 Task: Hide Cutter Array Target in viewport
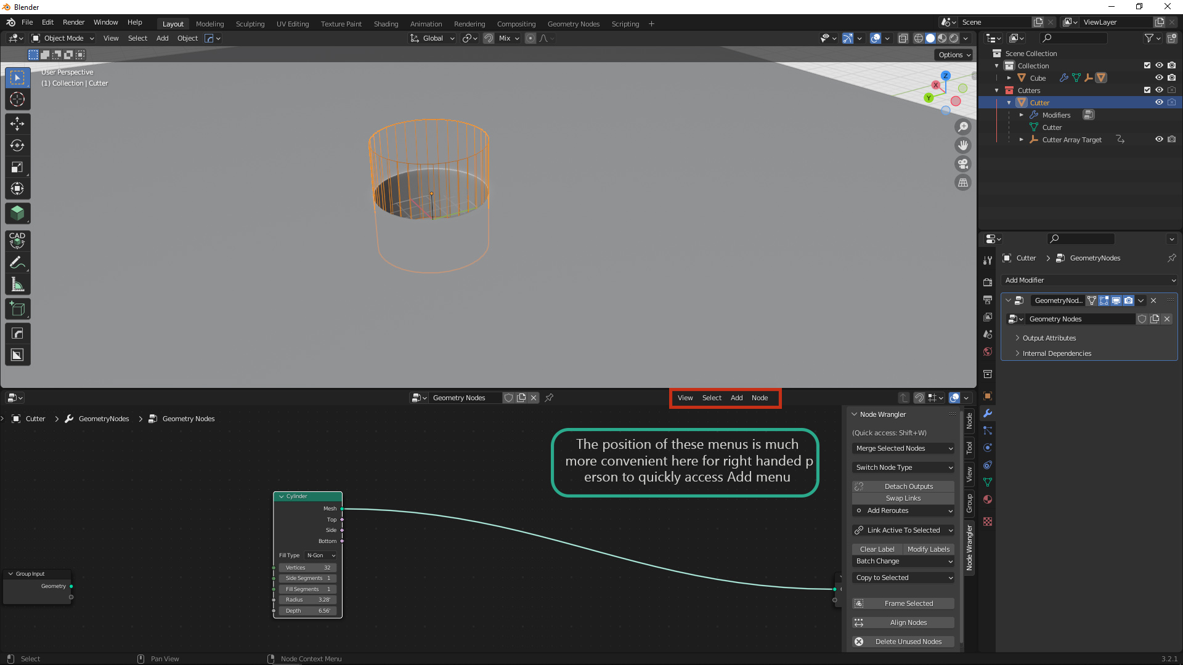click(x=1159, y=139)
